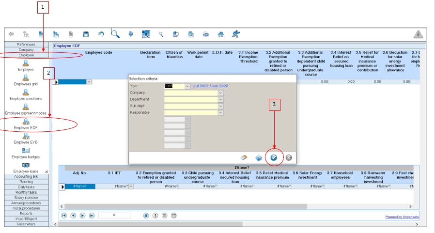
Task: Select the Reports menu section
Action: pos(26,214)
